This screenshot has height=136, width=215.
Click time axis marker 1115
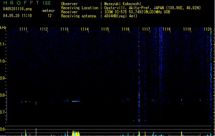coord(105,29)
